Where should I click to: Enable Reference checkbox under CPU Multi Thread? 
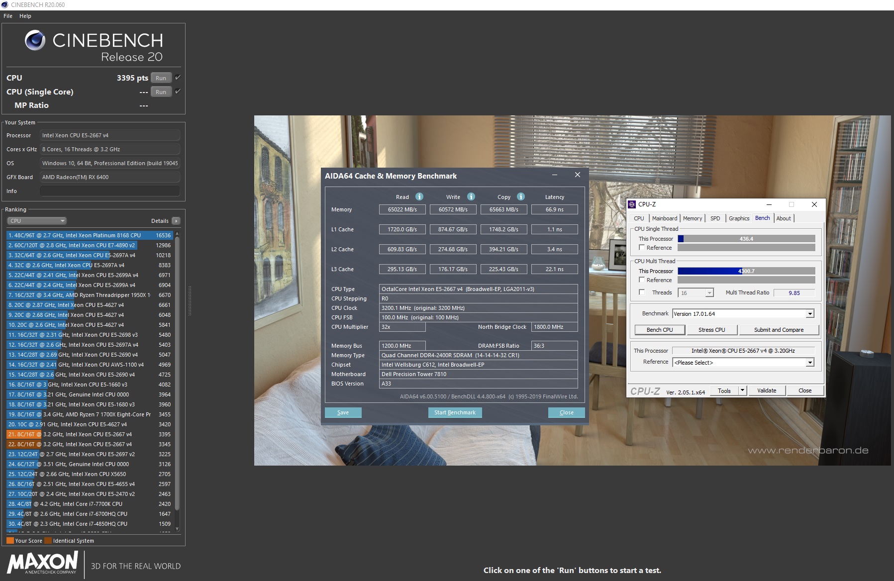[642, 280]
